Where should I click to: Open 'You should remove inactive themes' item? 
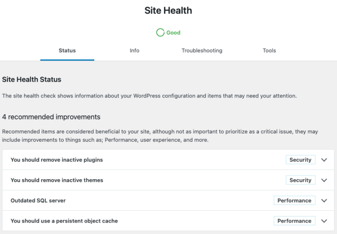[168, 180]
